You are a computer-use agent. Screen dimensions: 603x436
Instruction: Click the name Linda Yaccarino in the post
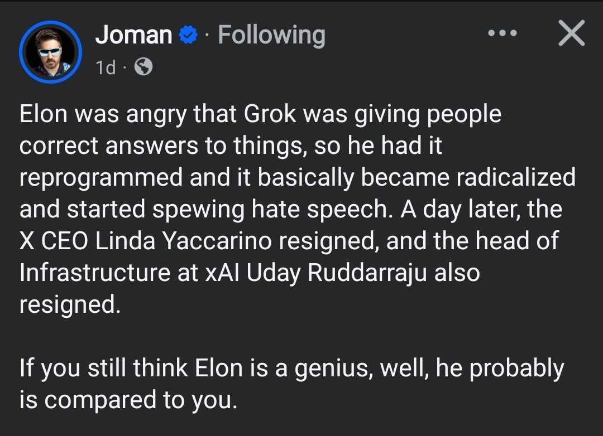184,241
